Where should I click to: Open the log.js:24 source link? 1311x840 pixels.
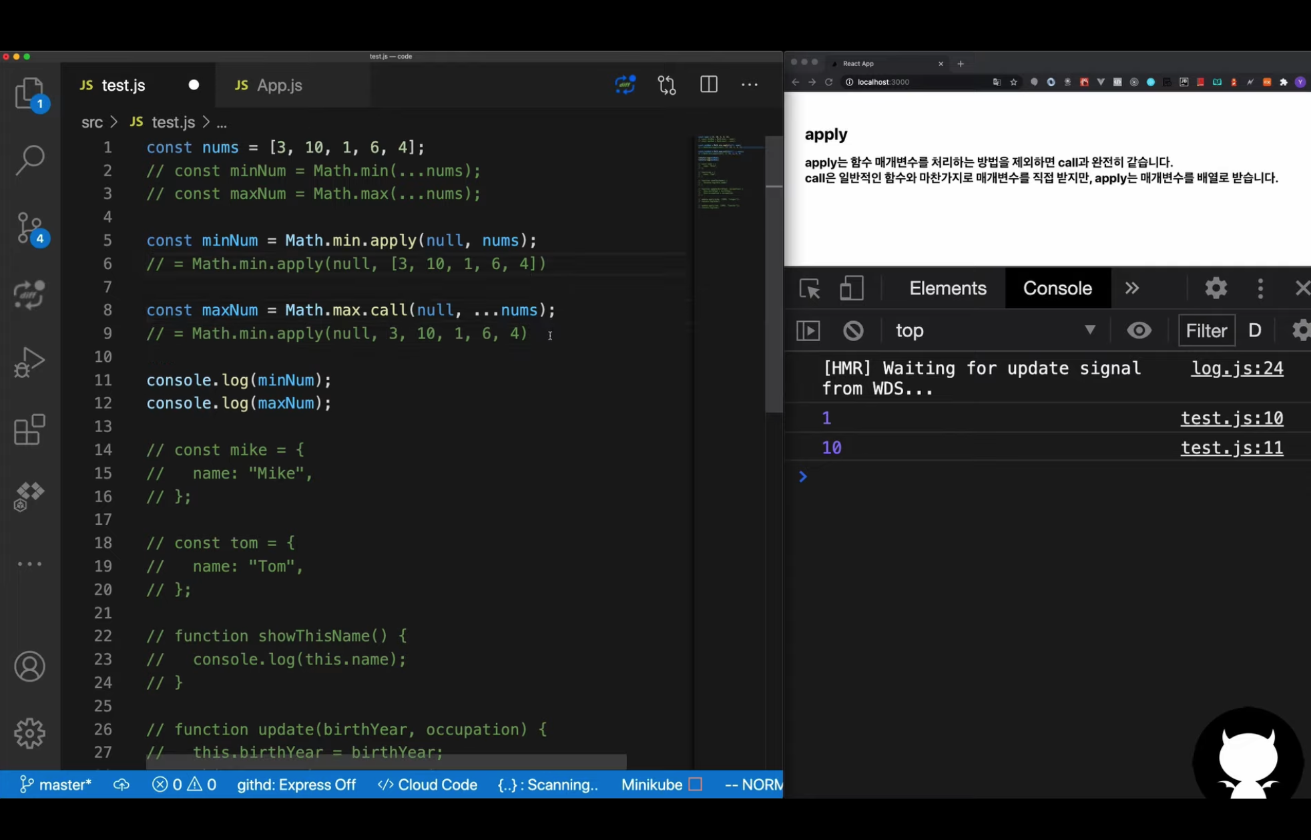[1237, 369]
